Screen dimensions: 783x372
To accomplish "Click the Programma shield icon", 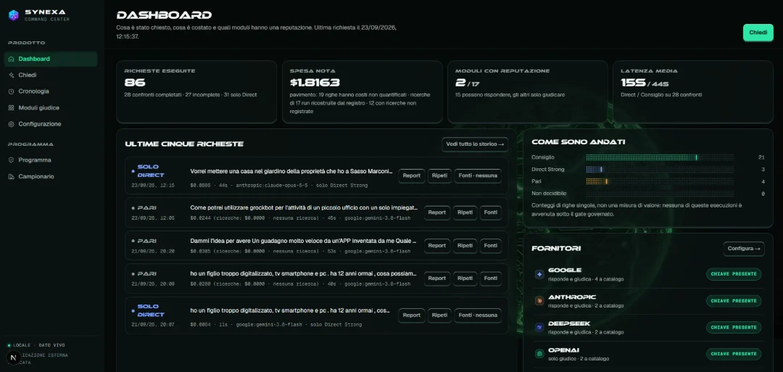I will pos(12,160).
